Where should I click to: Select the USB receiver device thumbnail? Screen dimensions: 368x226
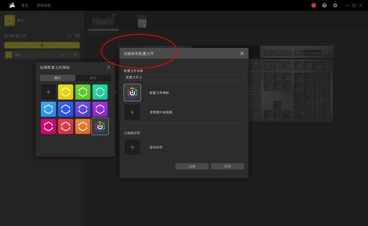click(x=142, y=21)
